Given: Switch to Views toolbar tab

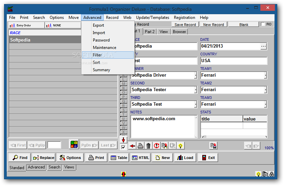Looking at the screenshot, I should click(69, 167).
